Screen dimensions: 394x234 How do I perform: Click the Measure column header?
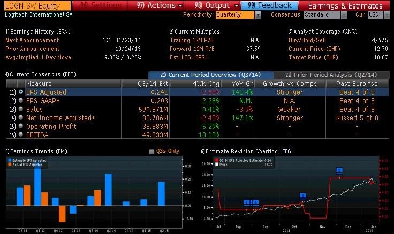[73, 83]
